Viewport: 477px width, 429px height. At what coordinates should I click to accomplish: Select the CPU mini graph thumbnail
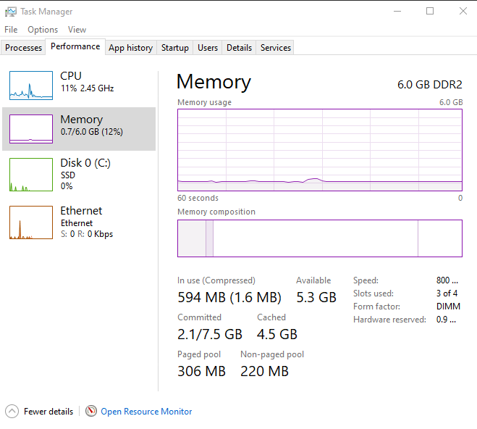(x=31, y=86)
